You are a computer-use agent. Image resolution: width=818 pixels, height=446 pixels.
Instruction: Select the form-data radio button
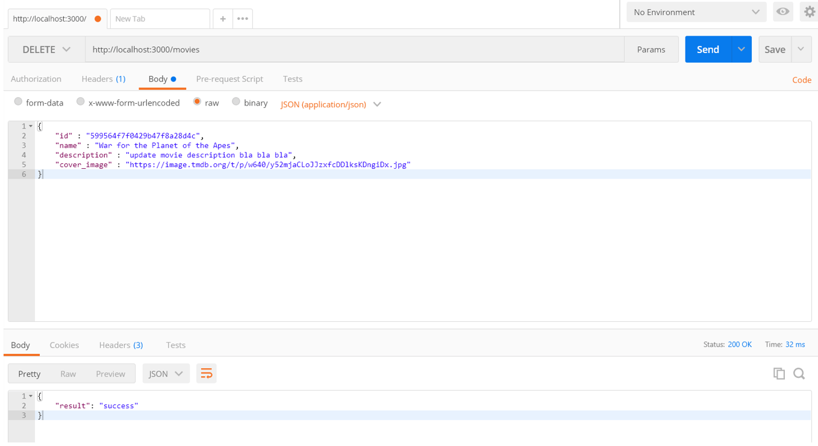(18, 102)
